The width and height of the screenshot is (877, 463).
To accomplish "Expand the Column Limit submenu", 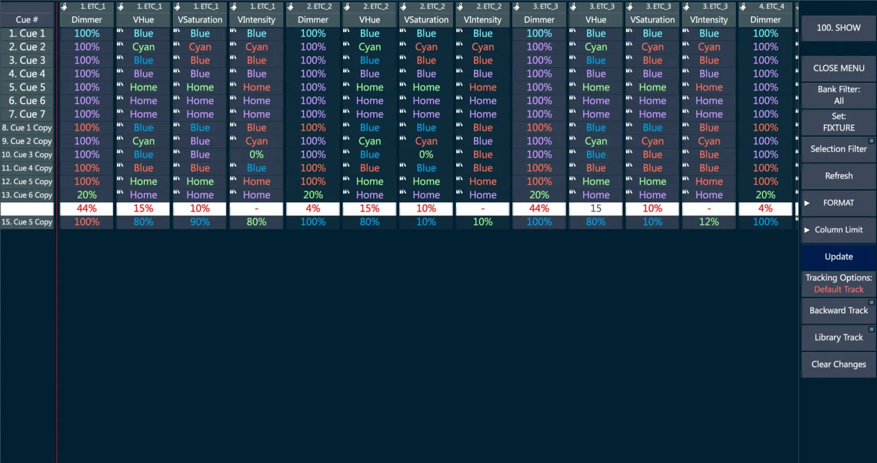I will (x=838, y=230).
